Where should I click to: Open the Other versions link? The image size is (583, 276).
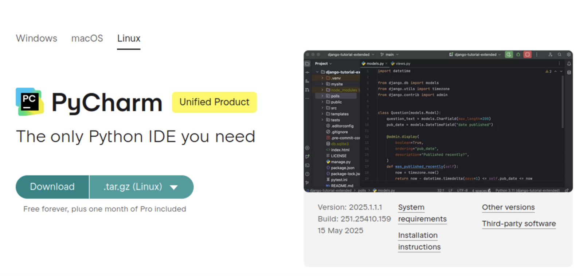pyautogui.click(x=508, y=207)
